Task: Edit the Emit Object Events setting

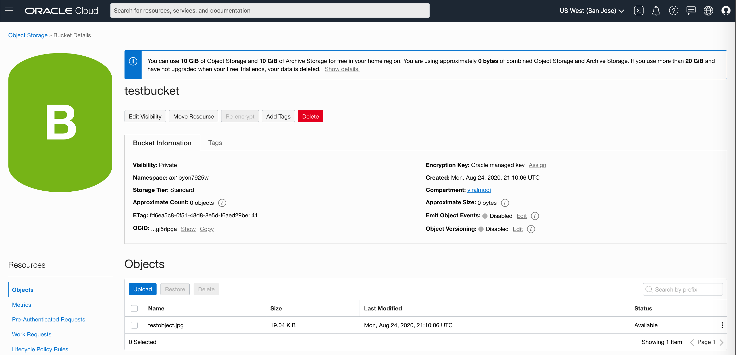Action: pos(521,216)
